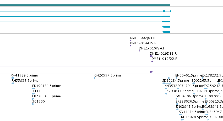Select the DME1-019D12.R purple feature
Viewport: 223px width, 121px height.
[151, 56]
